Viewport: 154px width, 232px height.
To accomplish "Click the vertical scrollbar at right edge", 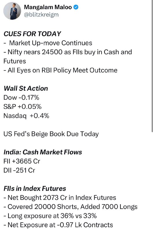I will 152,66.
